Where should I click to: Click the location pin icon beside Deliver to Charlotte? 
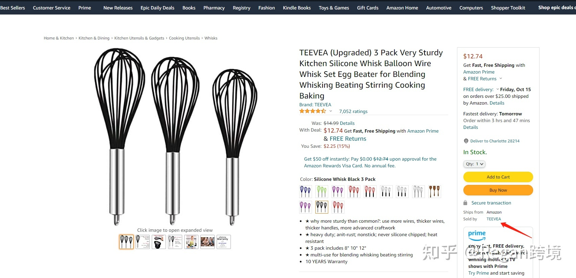(x=466, y=141)
